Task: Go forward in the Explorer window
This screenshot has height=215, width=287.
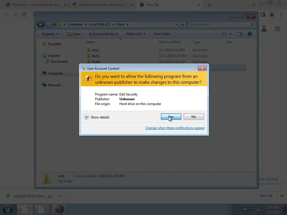Action: (48, 25)
